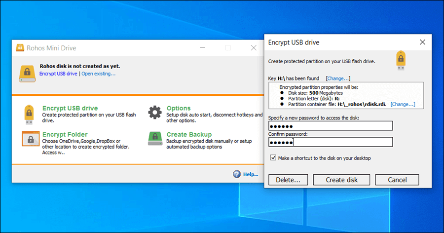Click the 'Rohos disk is not created as yet.' text
The image size is (444, 233).
80,66
